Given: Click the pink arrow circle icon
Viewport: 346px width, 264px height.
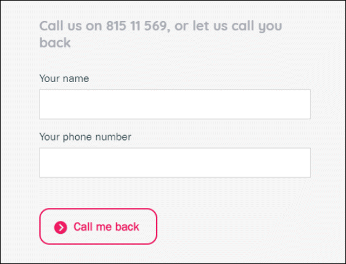Looking at the screenshot, I should tap(60, 228).
